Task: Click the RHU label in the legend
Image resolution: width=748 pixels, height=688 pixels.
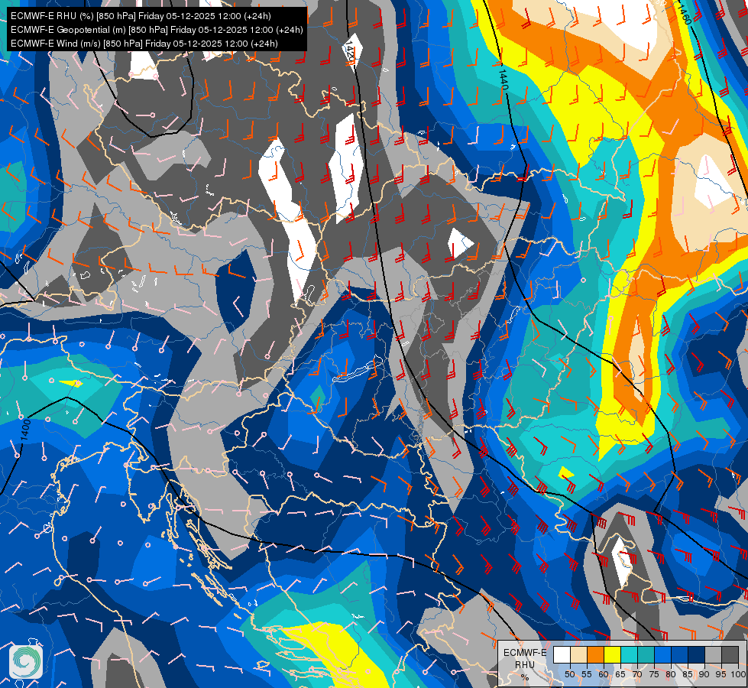Action: [525, 664]
